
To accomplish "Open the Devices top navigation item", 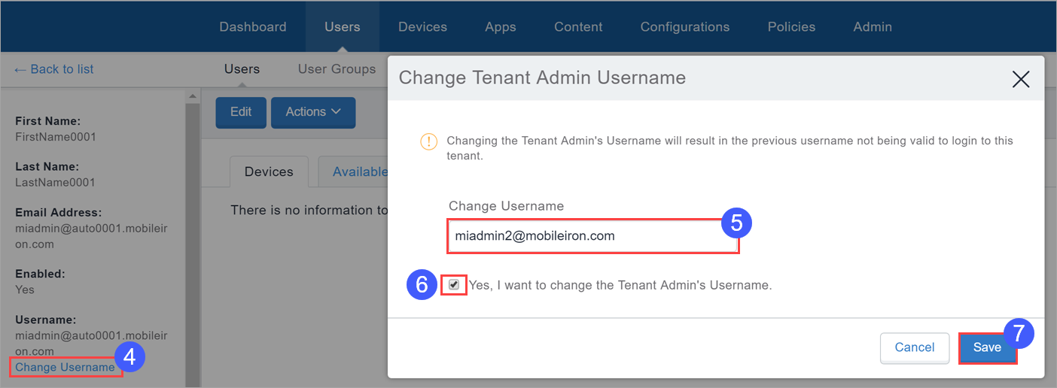I will [422, 27].
